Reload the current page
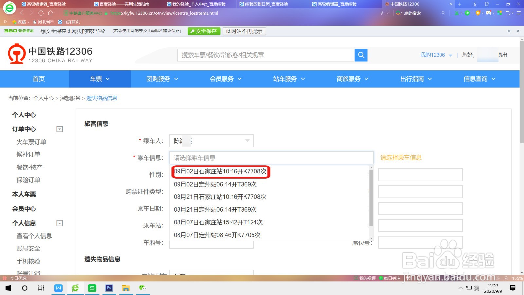This screenshot has height=295, width=524. 41,13
